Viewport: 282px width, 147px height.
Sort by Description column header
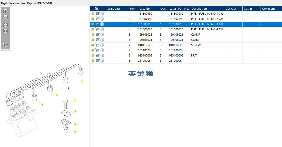(207, 9)
